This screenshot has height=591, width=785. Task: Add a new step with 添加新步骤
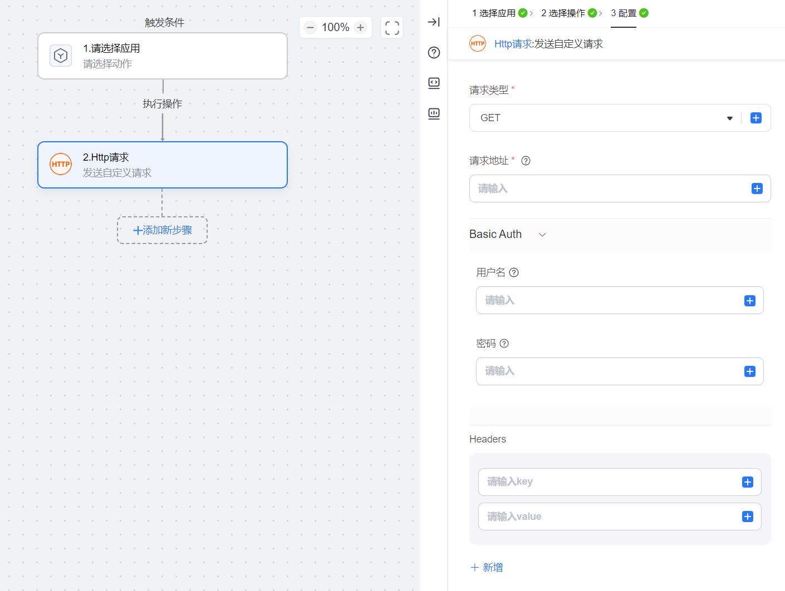point(162,230)
